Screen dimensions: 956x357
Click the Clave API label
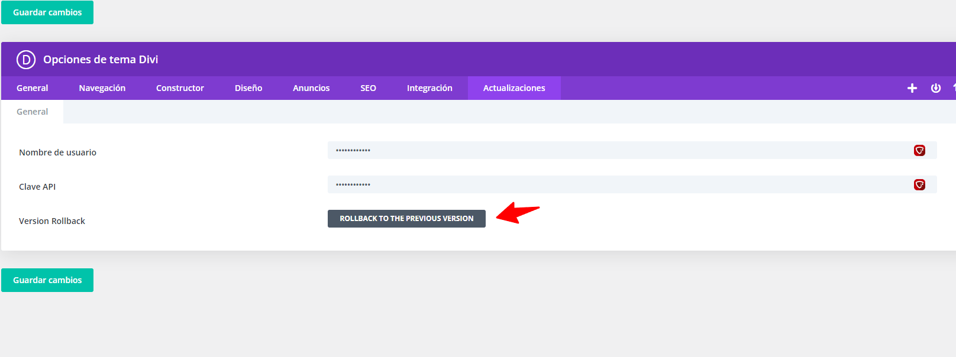pos(37,187)
